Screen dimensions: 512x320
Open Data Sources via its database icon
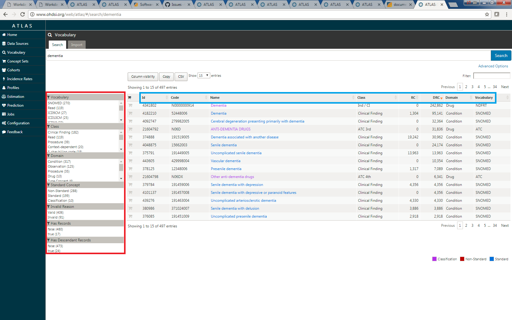(x=4, y=44)
